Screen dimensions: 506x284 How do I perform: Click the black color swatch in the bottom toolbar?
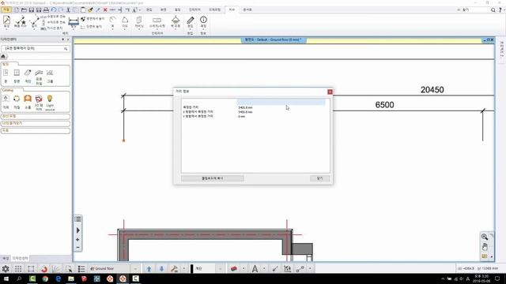click(x=191, y=268)
